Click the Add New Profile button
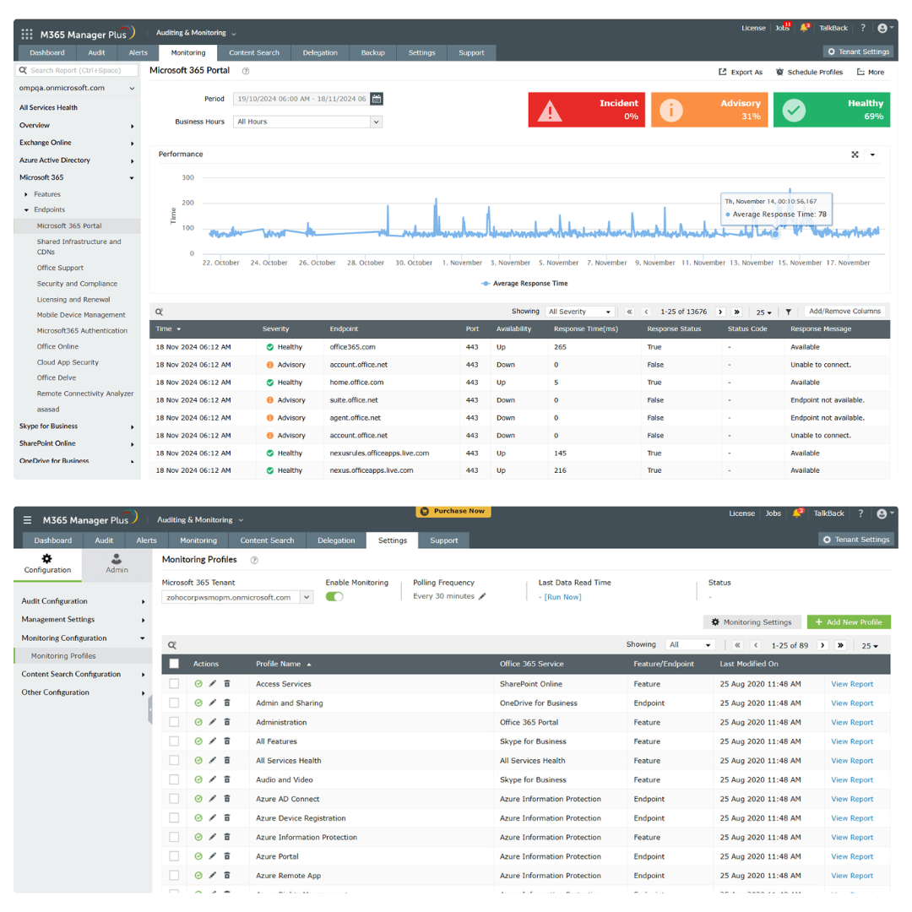912x912 pixels. coord(849,622)
